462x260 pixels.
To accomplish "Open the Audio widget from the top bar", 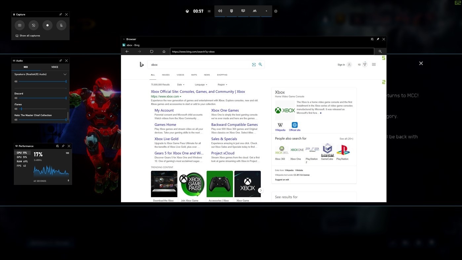I will click(220, 11).
